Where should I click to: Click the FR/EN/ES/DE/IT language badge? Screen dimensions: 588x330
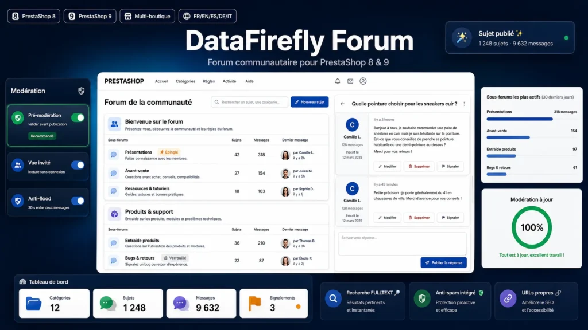tap(207, 16)
